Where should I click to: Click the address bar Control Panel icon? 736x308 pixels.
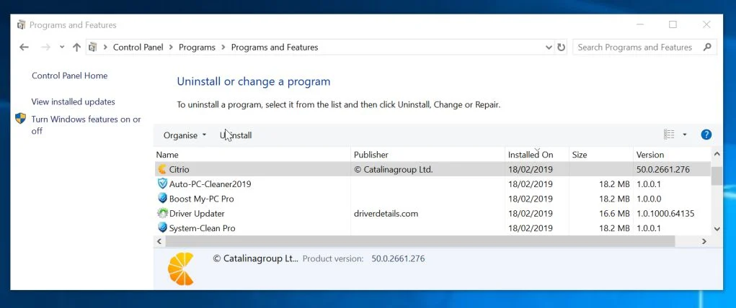92,47
